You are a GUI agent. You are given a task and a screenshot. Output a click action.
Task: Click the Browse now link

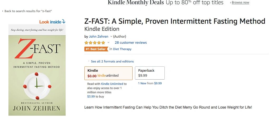[240, 3]
